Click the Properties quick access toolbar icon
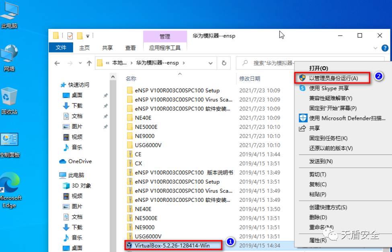 (x=70, y=36)
